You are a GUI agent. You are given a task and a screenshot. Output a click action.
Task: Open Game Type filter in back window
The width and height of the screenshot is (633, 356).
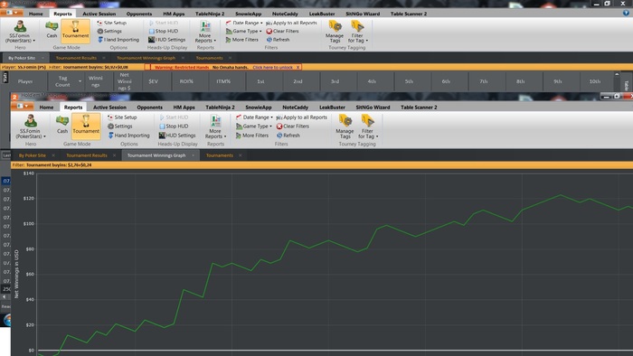243,31
